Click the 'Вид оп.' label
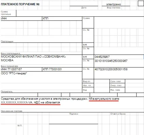 (87, 81)
